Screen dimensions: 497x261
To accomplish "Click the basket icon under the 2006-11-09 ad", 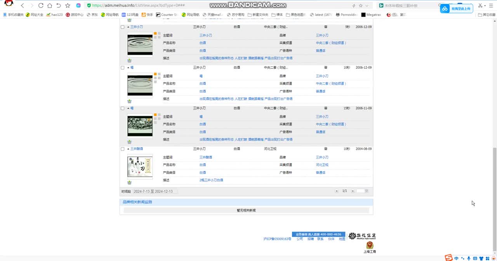I will (129, 142).
